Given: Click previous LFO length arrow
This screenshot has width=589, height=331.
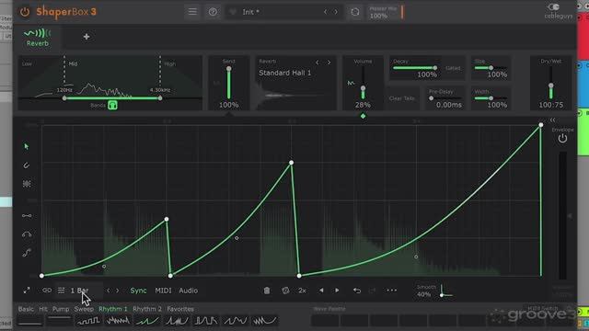Looking at the screenshot, I should pyautogui.click(x=109, y=291).
